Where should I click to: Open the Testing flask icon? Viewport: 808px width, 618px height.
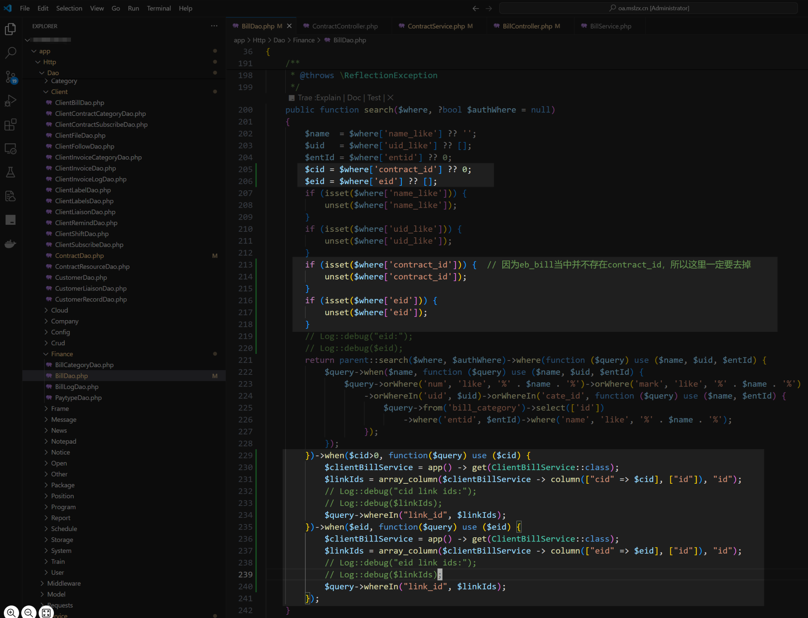(10, 173)
